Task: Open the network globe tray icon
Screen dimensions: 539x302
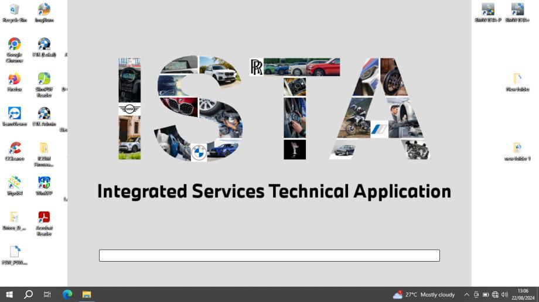Action: click(x=495, y=294)
